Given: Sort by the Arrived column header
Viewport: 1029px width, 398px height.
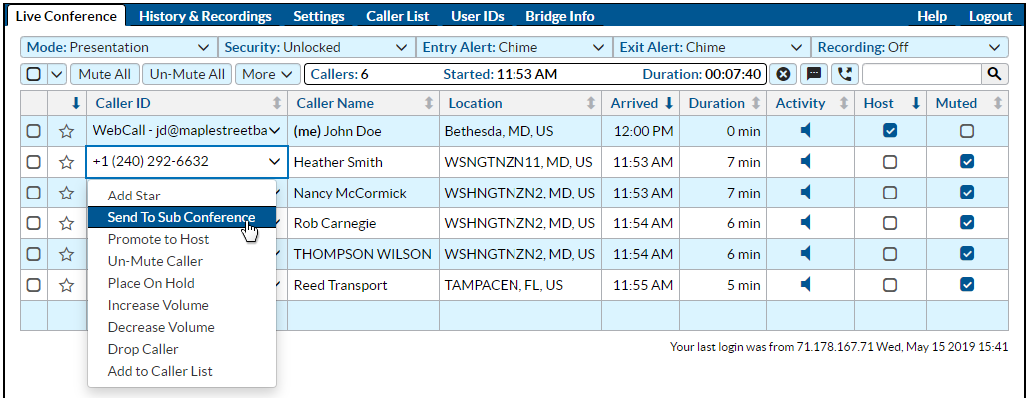Looking at the screenshot, I should [x=641, y=103].
